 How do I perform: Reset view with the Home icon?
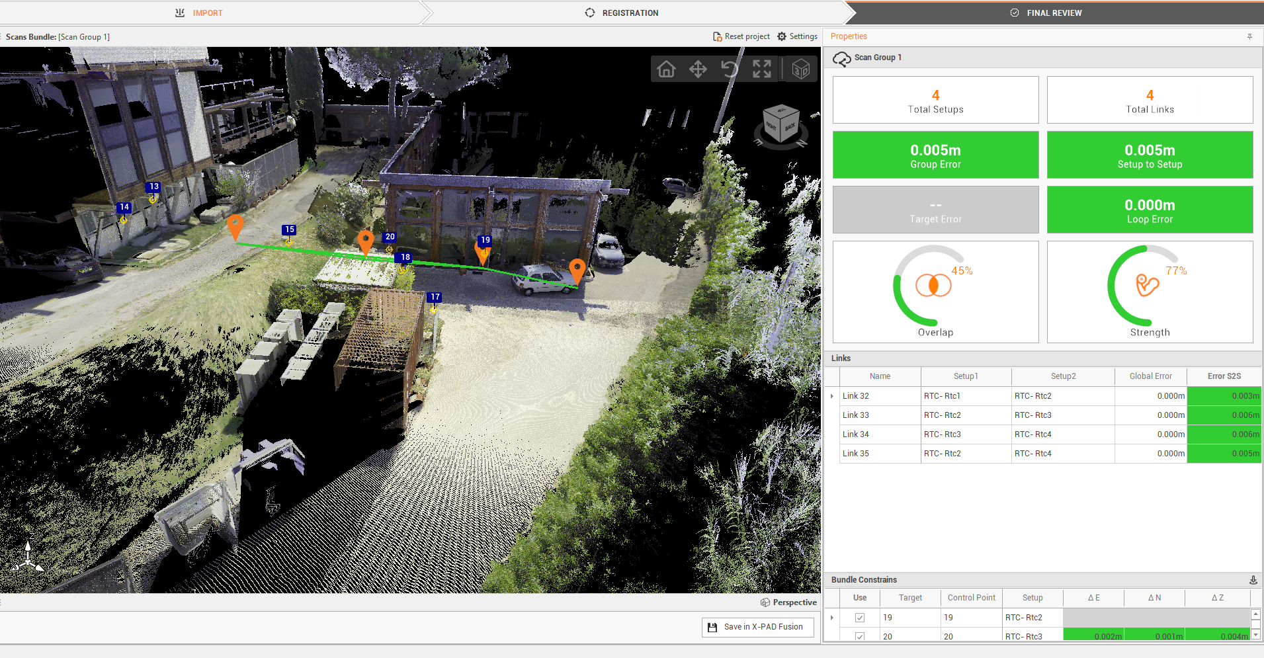point(666,69)
